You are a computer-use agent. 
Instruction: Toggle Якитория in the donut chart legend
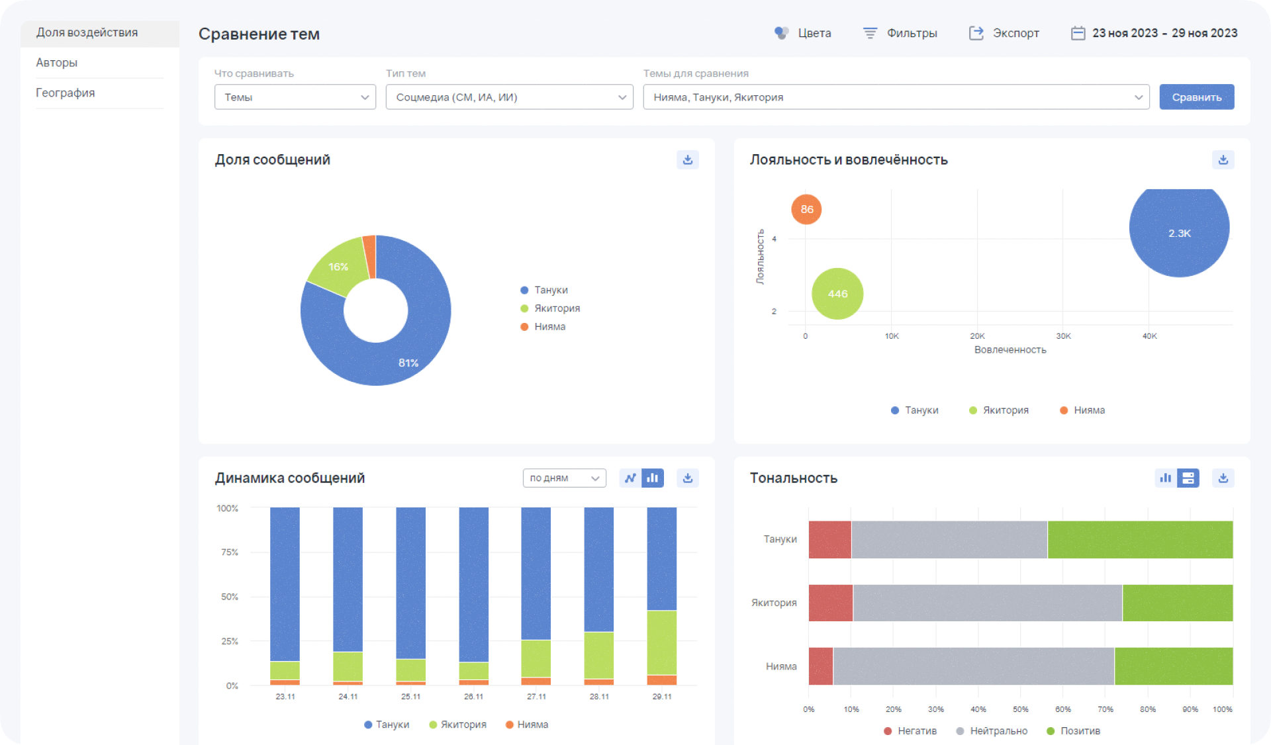[x=550, y=308]
